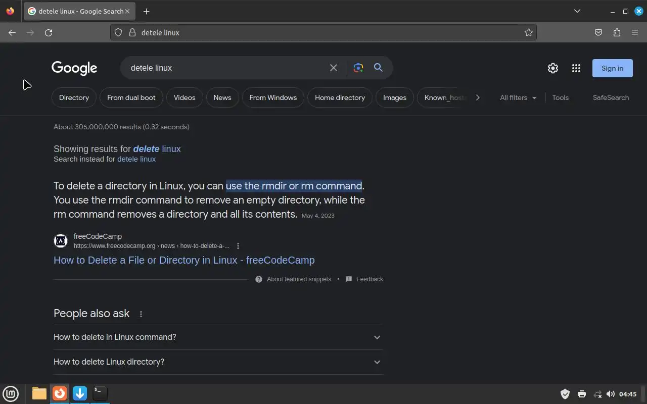647x404 pixels.
Task: Open the Extensions puzzle icon
Action: click(617, 32)
